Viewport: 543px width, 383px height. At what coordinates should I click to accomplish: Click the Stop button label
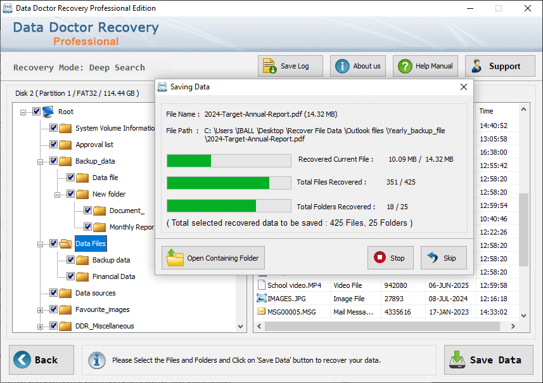click(x=397, y=258)
